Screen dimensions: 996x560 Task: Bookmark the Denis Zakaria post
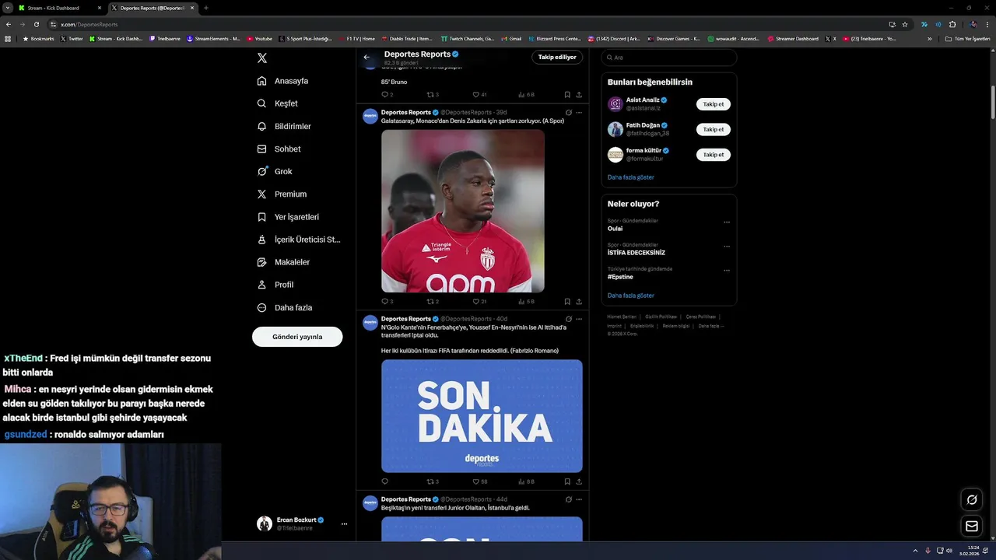point(567,302)
